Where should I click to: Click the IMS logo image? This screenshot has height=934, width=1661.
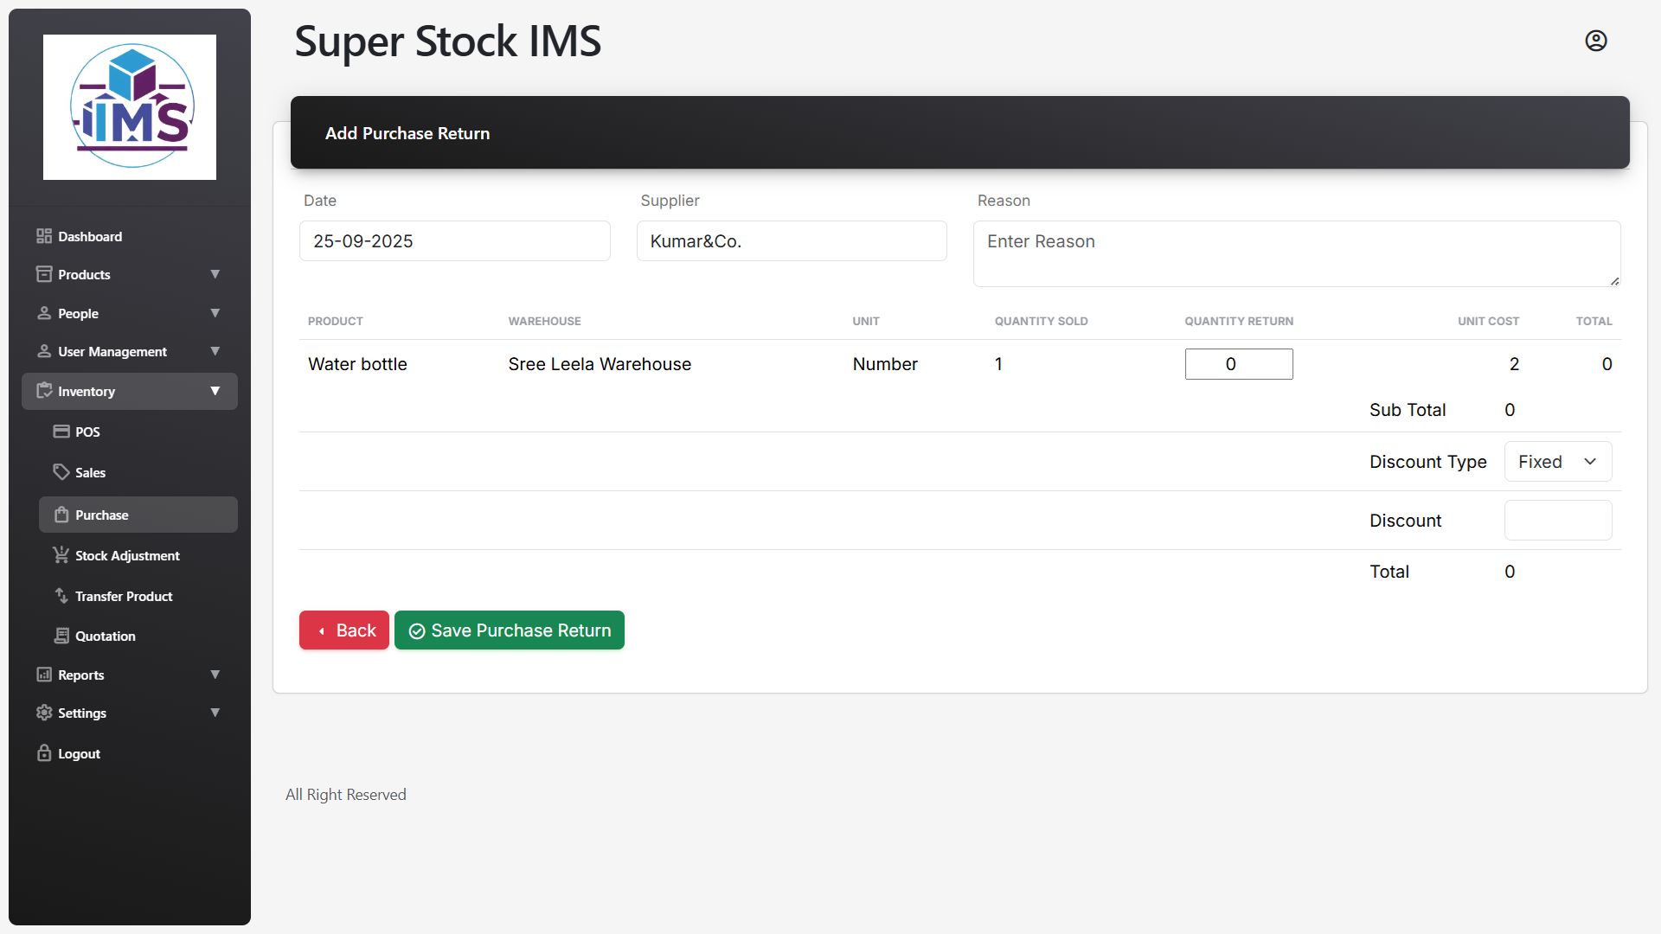tap(130, 107)
